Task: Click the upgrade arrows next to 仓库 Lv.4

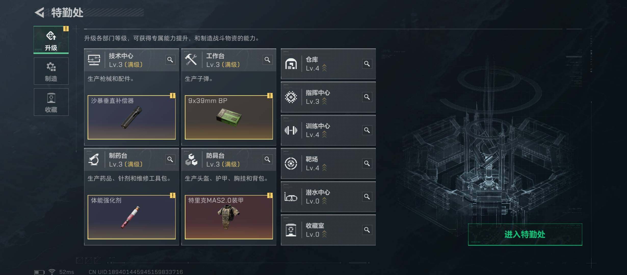Action: point(324,68)
